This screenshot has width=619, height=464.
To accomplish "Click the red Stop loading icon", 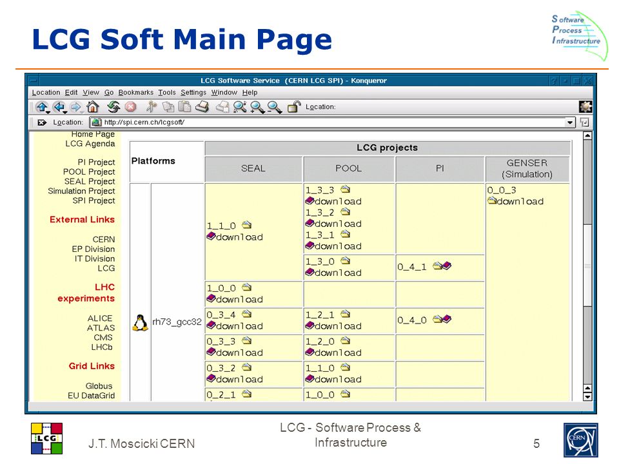I will pyautogui.click(x=131, y=106).
